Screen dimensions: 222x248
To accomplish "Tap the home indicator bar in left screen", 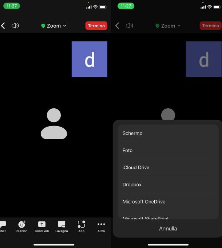I will (54, 245).
